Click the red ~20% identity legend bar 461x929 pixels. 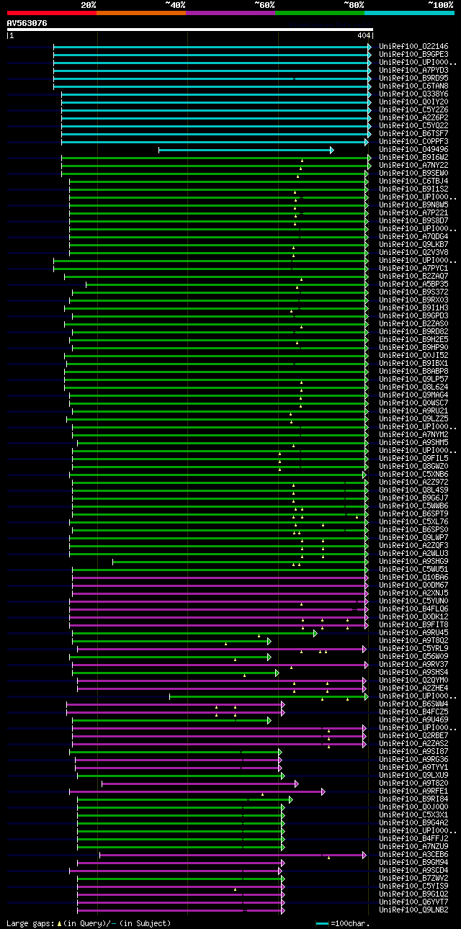52,13
